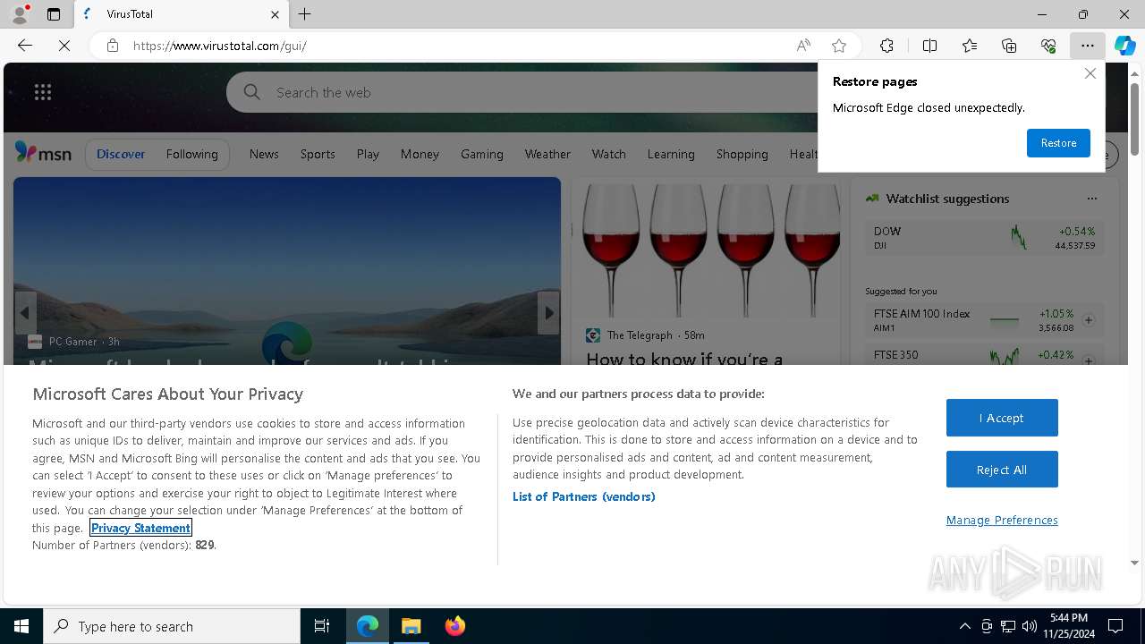Open Watchlist suggestions more options
Image resolution: width=1145 pixels, height=644 pixels.
pos(1091,199)
